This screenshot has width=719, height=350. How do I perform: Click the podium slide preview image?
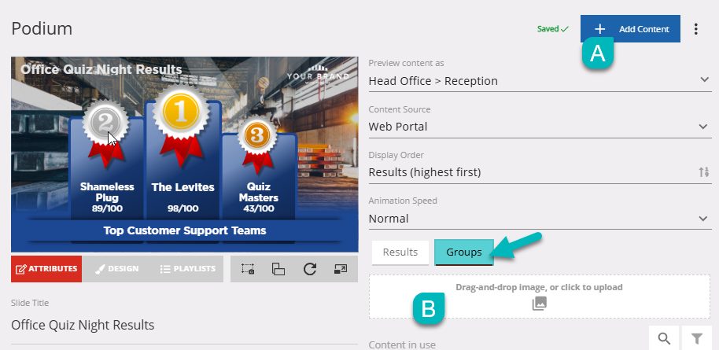(184, 154)
